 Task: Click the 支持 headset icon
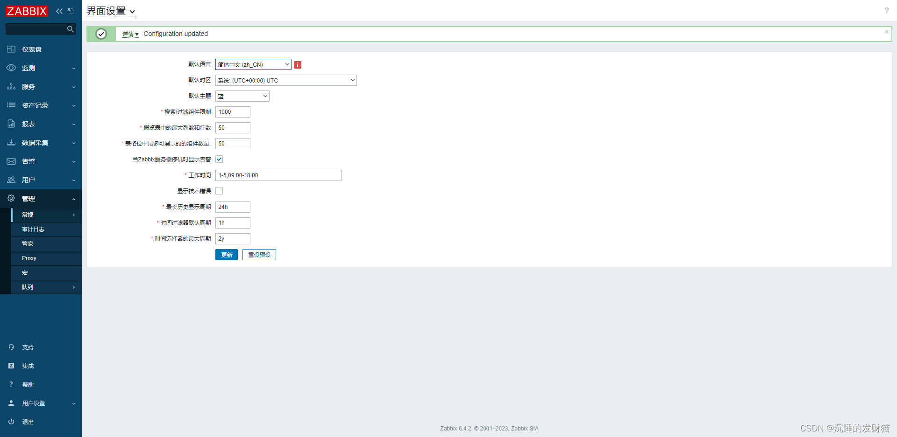pyautogui.click(x=11, y=347)
